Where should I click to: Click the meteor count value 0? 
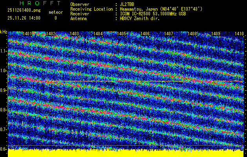point(55,18)
